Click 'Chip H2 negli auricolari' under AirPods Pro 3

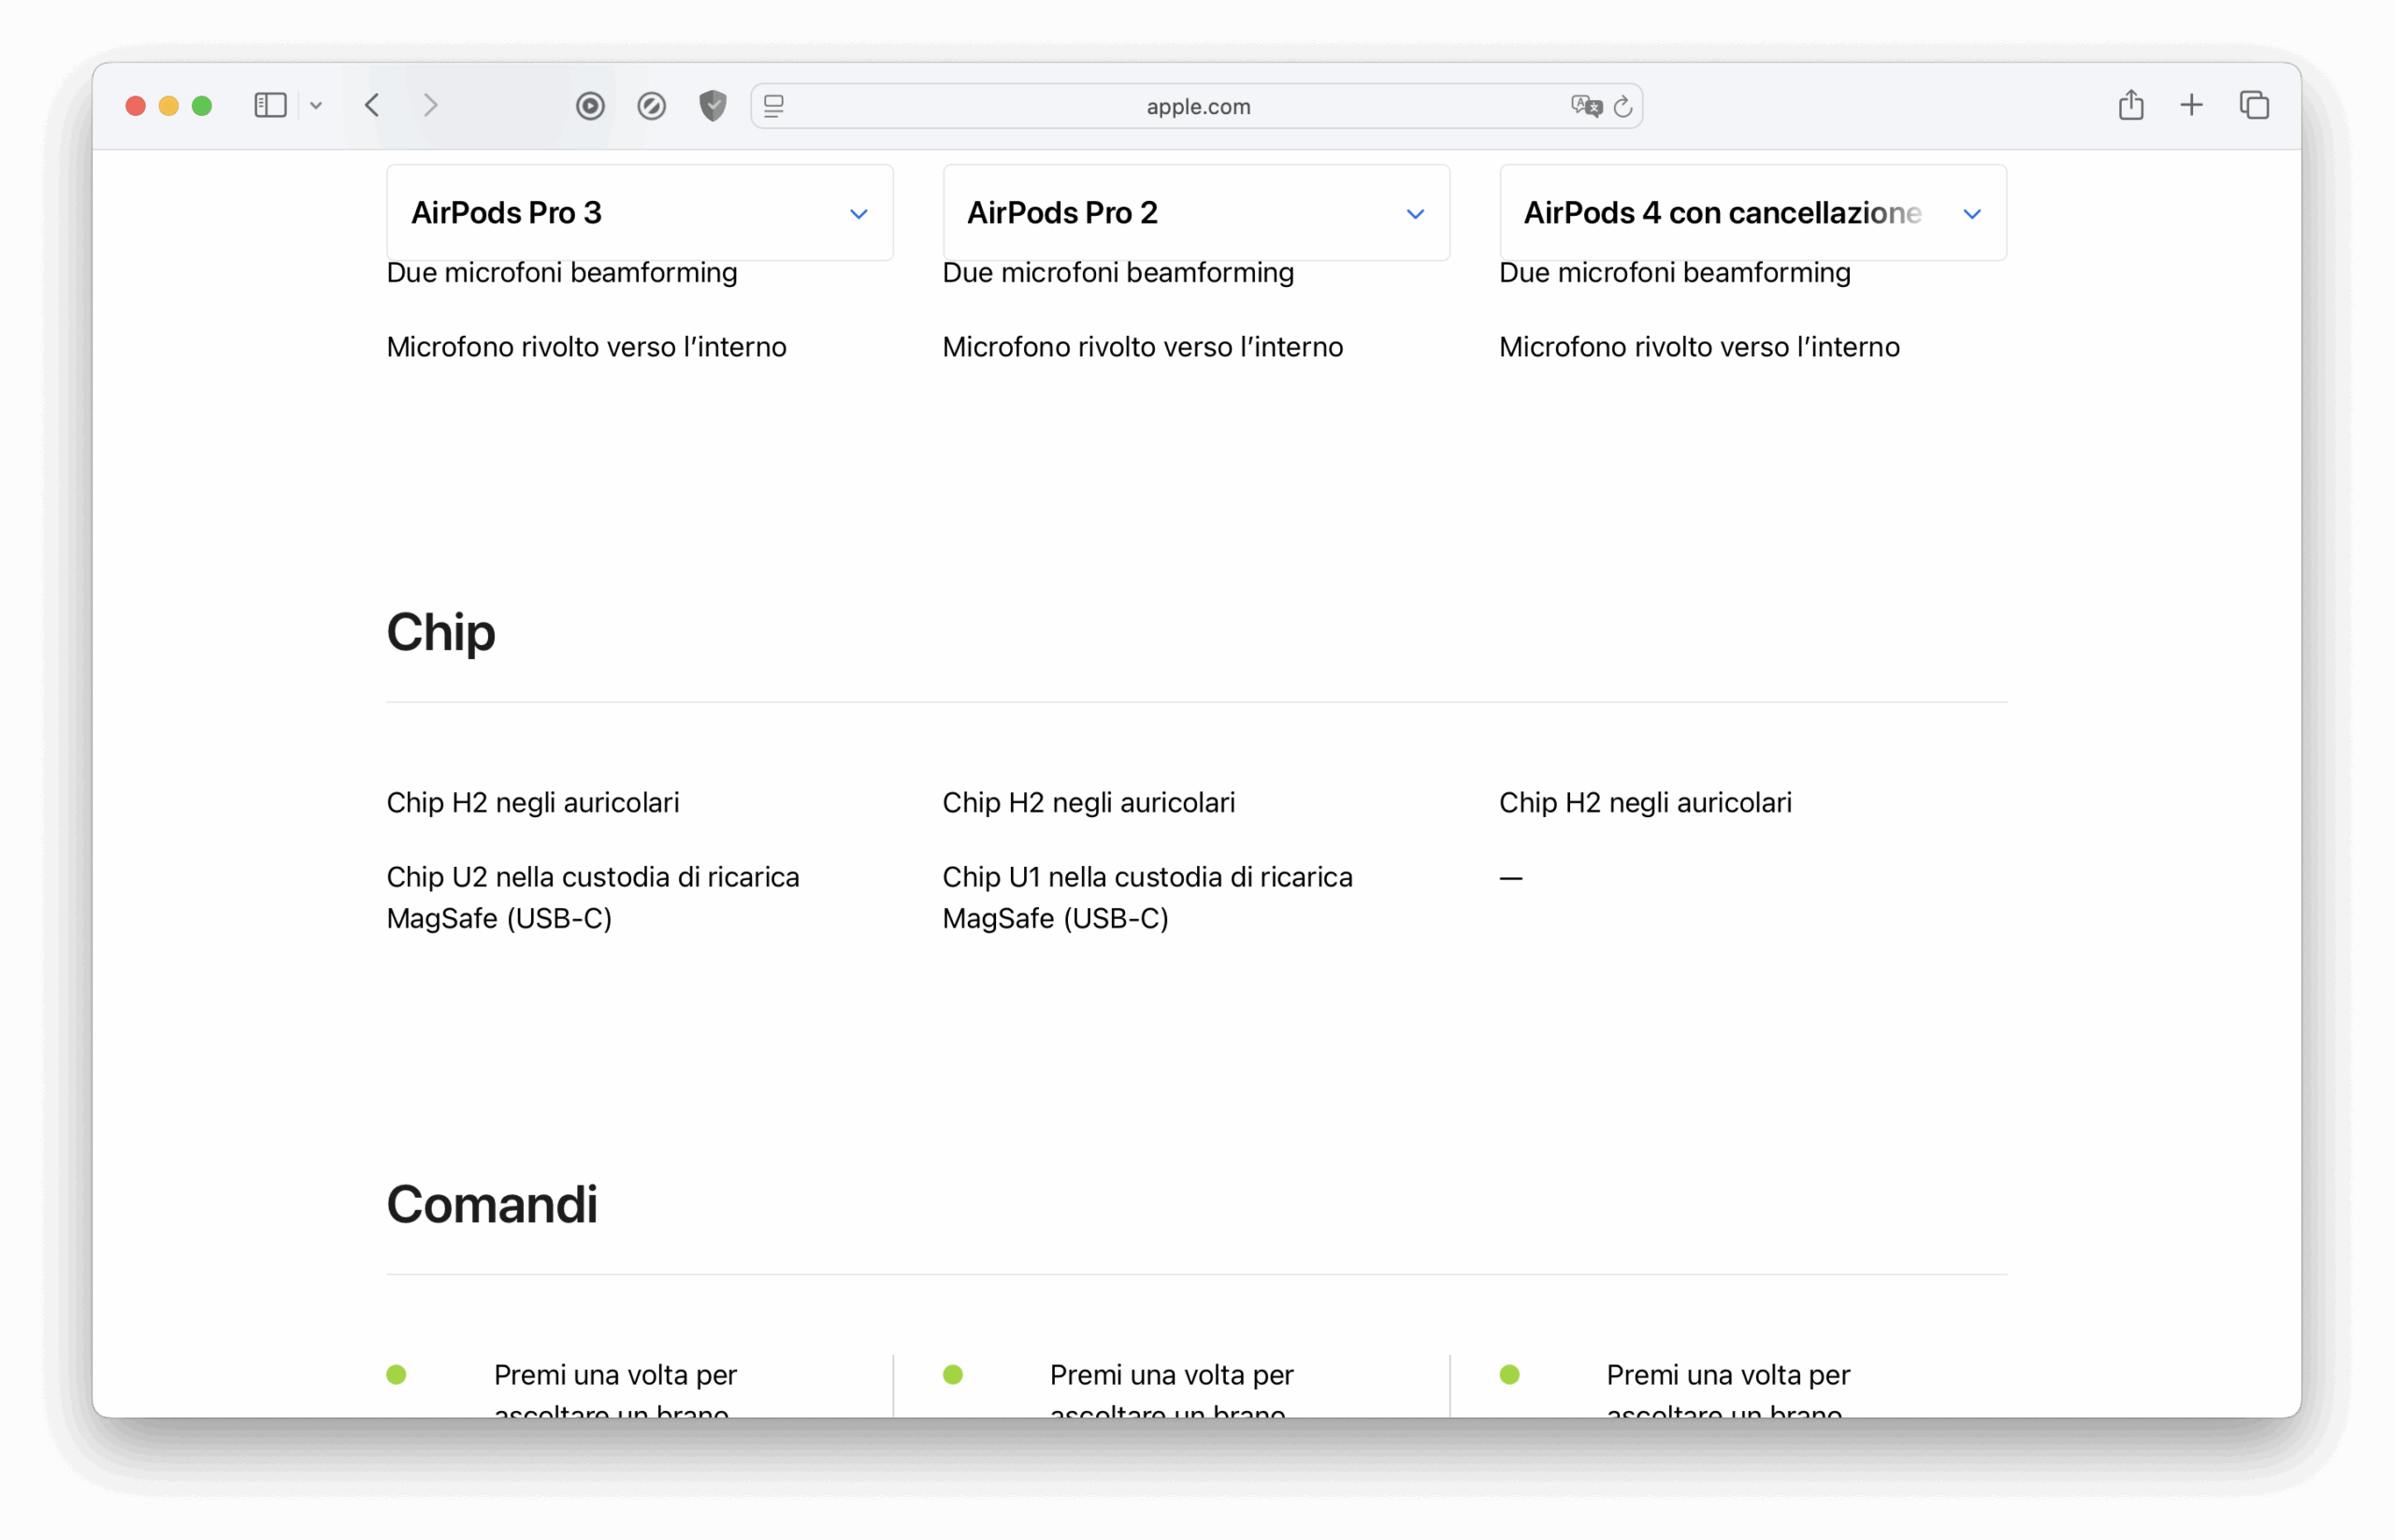click(x=533, y=802)
